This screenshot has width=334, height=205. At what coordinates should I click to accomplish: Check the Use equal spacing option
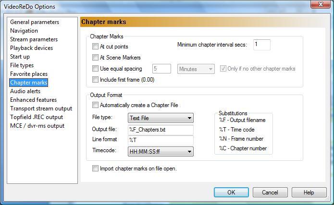[95, 69]
